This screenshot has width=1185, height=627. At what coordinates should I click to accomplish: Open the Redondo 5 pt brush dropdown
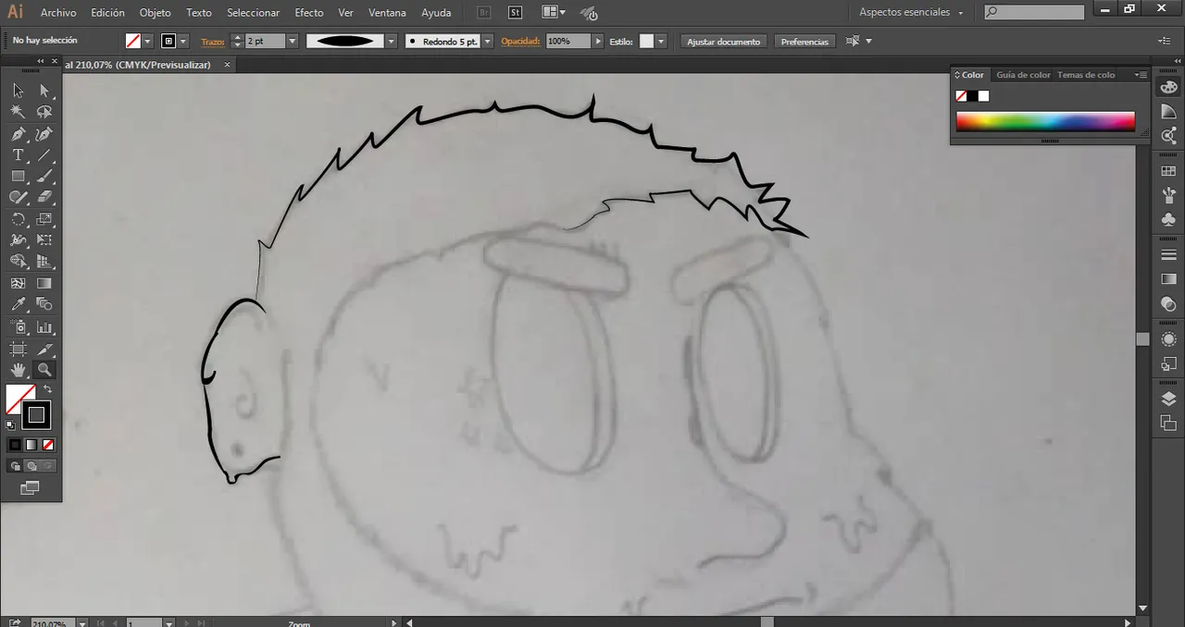(486, 41)
